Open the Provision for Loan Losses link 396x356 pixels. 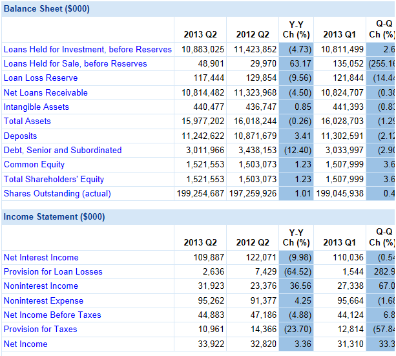point(53,271)
